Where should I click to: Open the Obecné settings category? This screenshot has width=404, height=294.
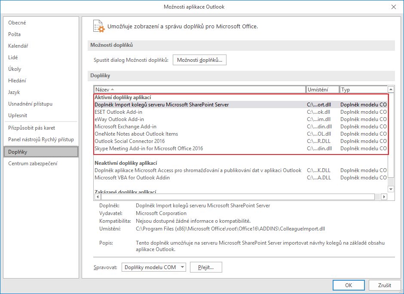(17, 23)
